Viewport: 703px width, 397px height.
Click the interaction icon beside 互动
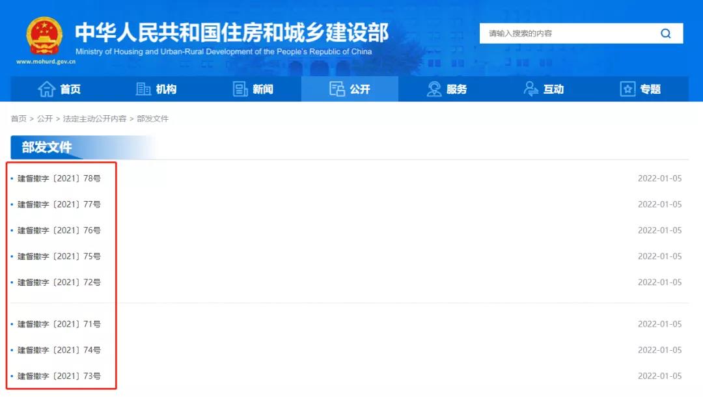[531, 89]
